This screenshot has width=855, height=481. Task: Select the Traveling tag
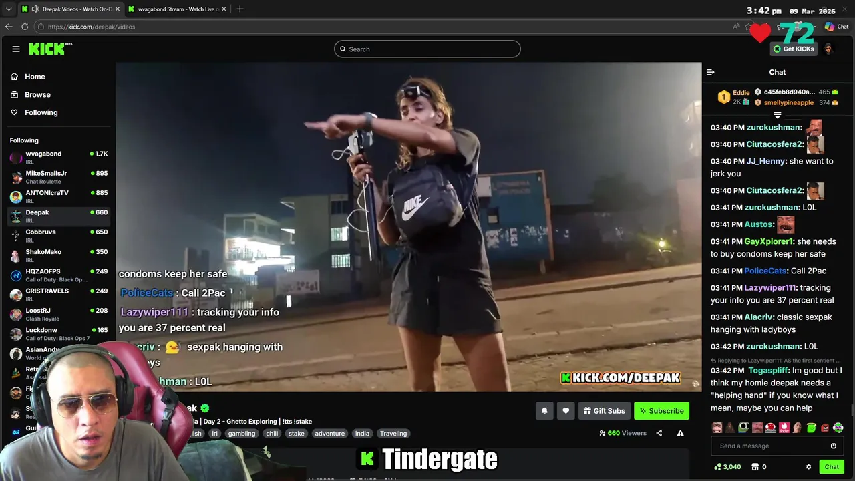393,433
